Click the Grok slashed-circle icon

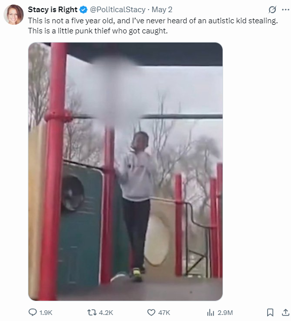[272, 10]
